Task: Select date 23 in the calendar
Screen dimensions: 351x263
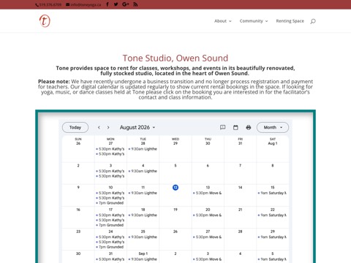Action: coord(78,232)
